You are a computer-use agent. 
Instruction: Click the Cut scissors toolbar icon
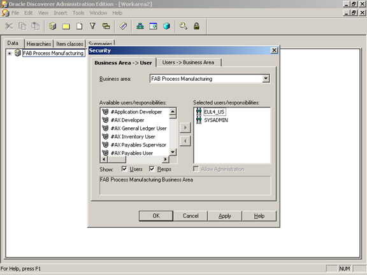[x=9, y=26]
